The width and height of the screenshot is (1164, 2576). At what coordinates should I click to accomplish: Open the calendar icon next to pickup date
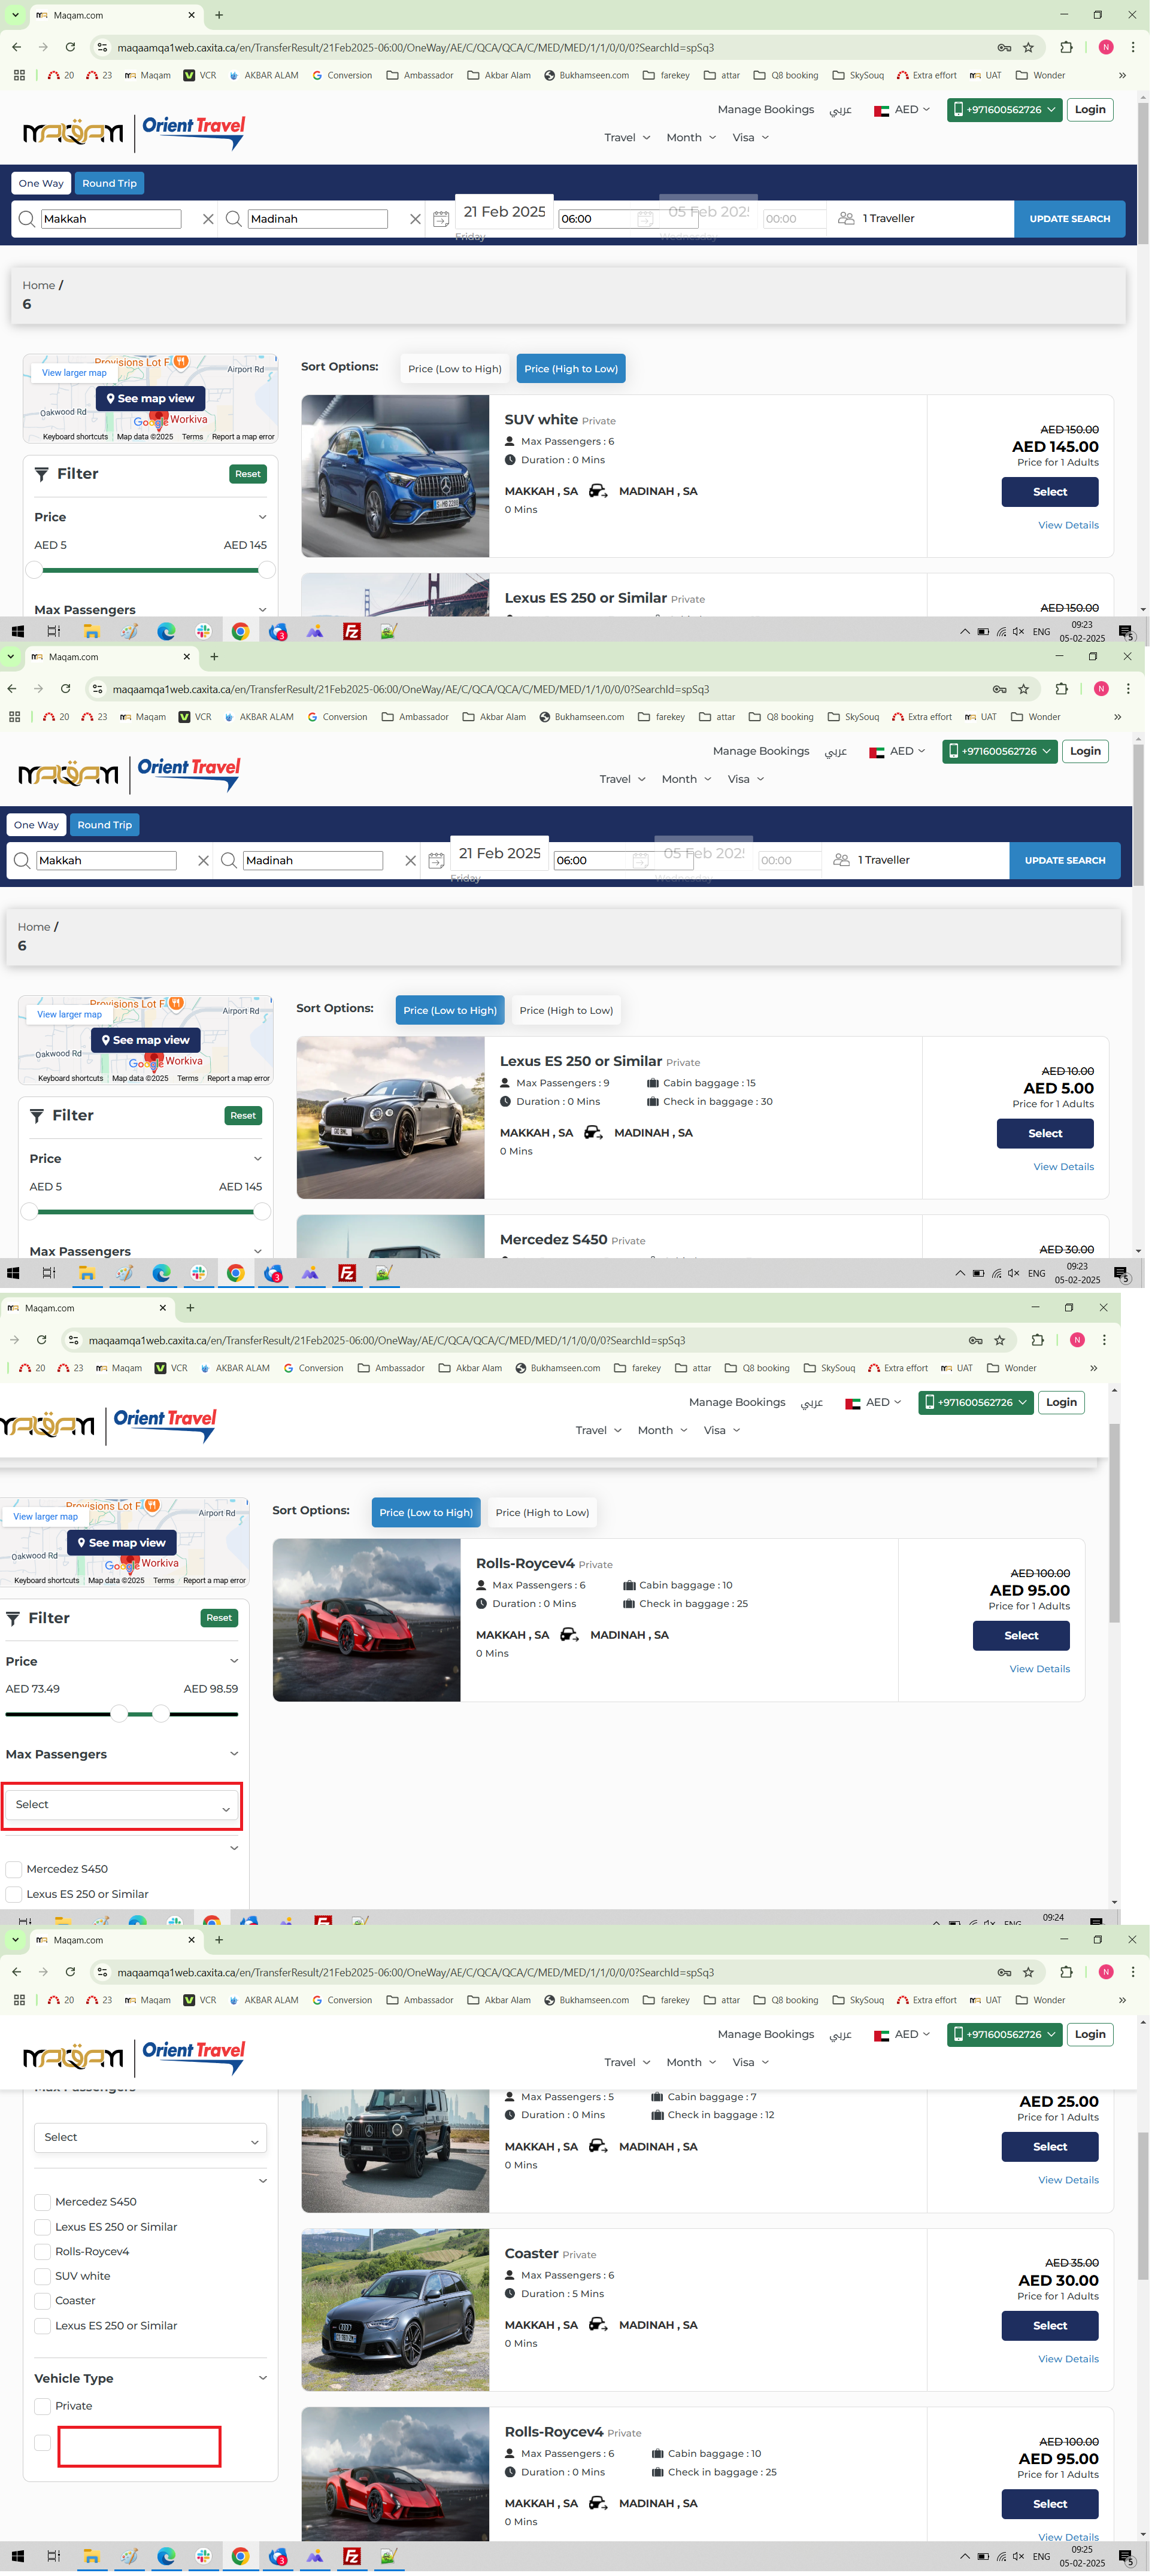(441, 218)
